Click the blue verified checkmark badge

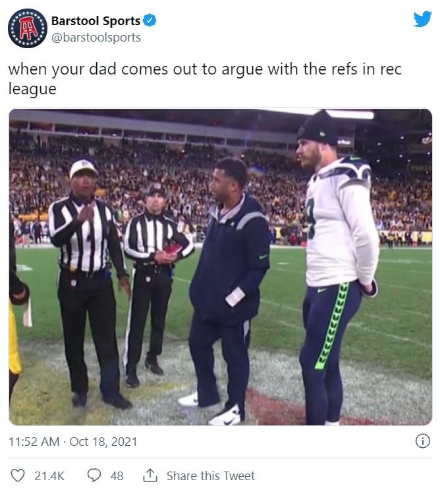[150, 20]
